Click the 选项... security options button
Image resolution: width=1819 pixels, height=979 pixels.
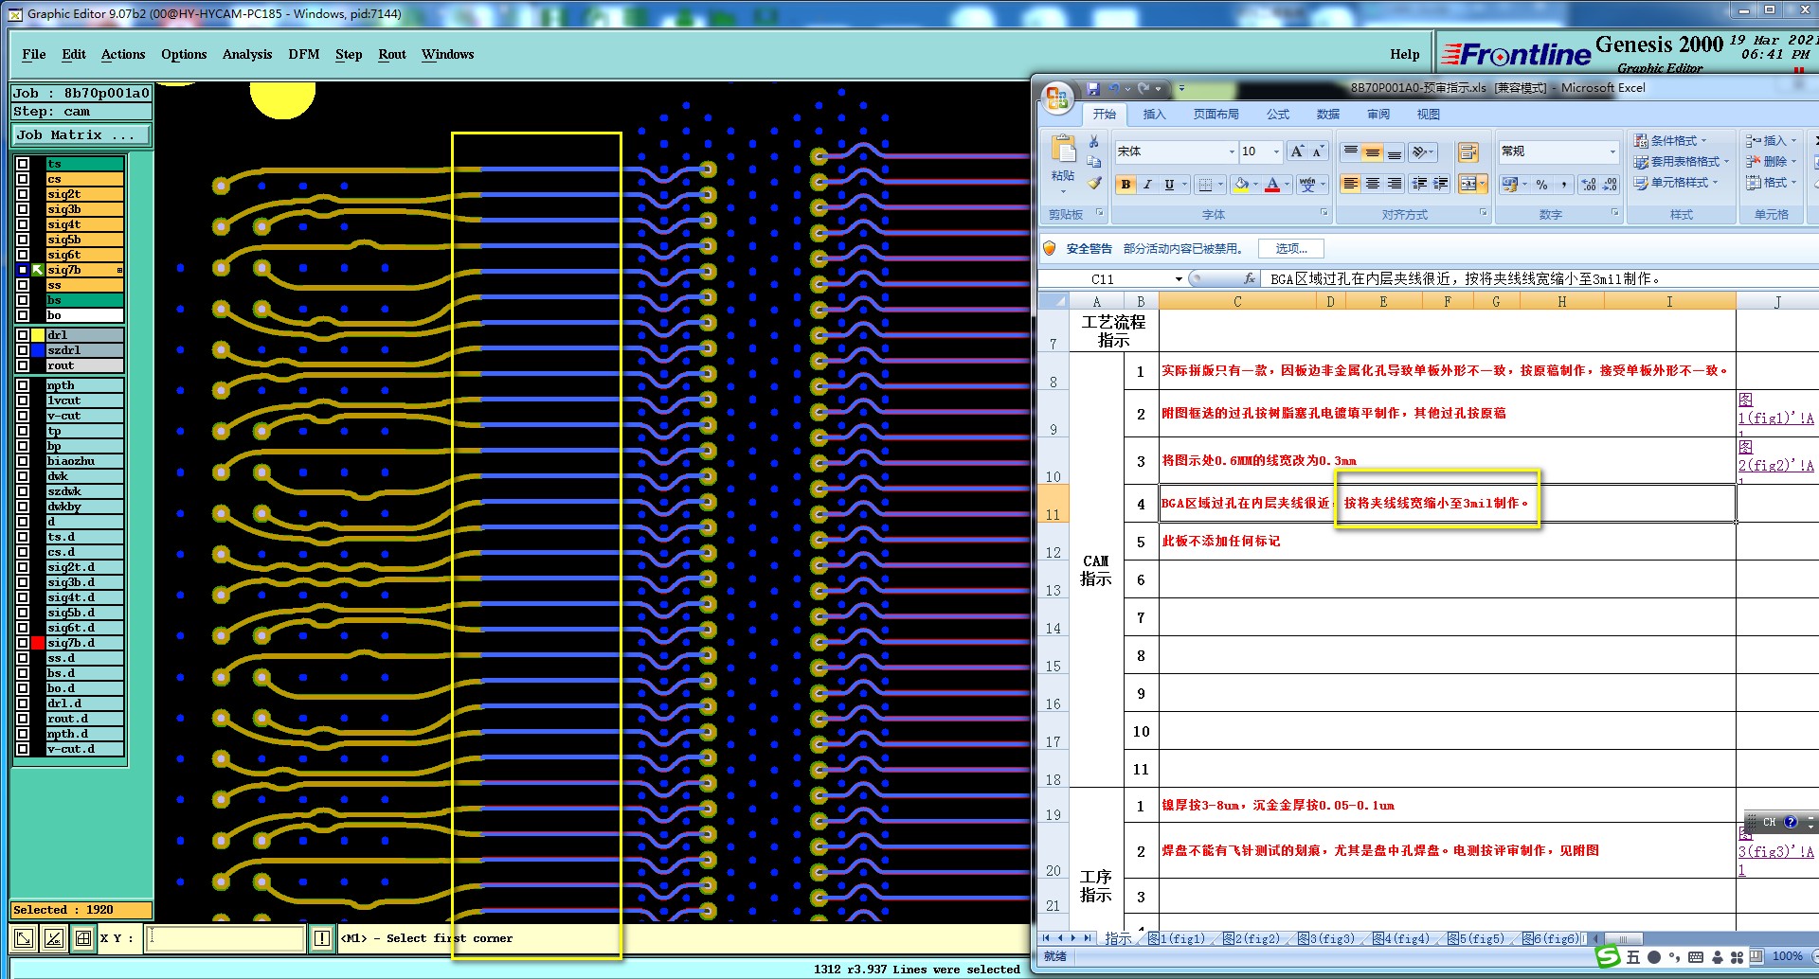tap(1290, 249)
